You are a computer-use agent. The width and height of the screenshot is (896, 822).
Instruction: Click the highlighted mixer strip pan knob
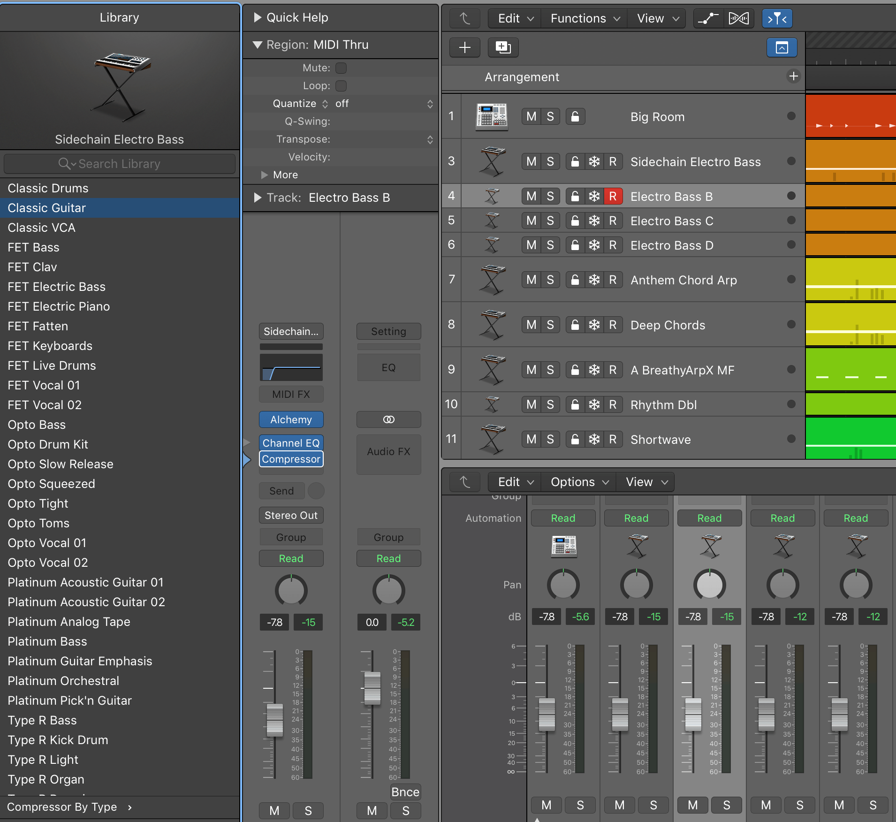[710, 585]
